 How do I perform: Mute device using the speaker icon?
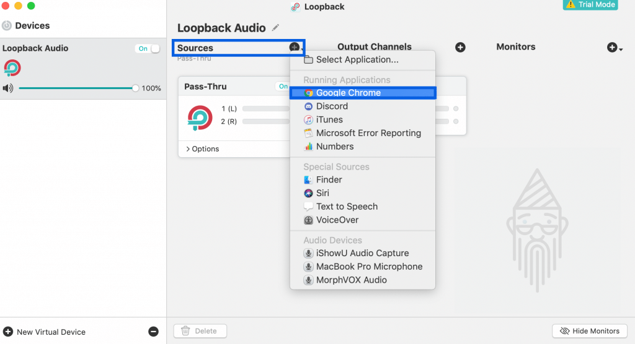(x=7, y=88)
